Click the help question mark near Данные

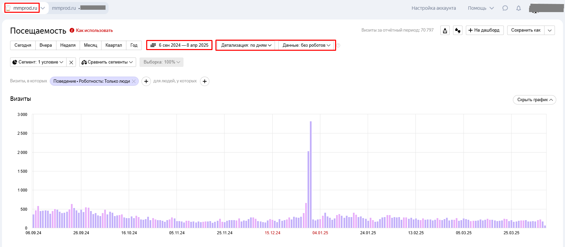(338, 45)
